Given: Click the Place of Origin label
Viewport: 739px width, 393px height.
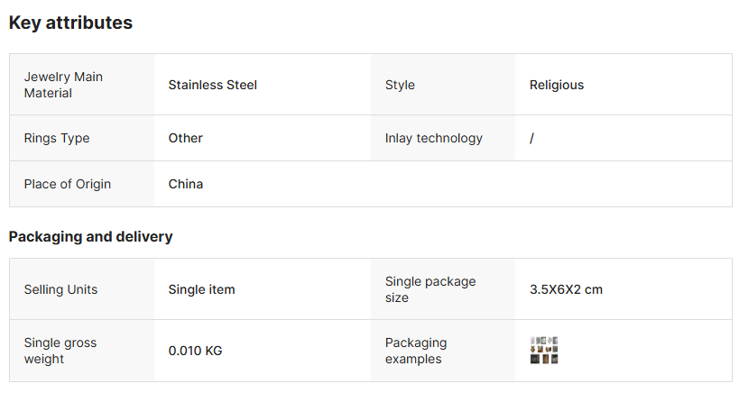Looking at the screenshot, I should [x=68, y=184].
